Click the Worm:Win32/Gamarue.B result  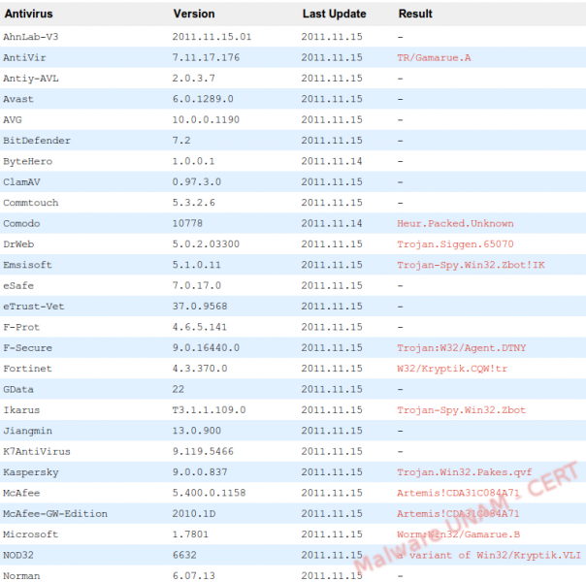pos(459,534)
